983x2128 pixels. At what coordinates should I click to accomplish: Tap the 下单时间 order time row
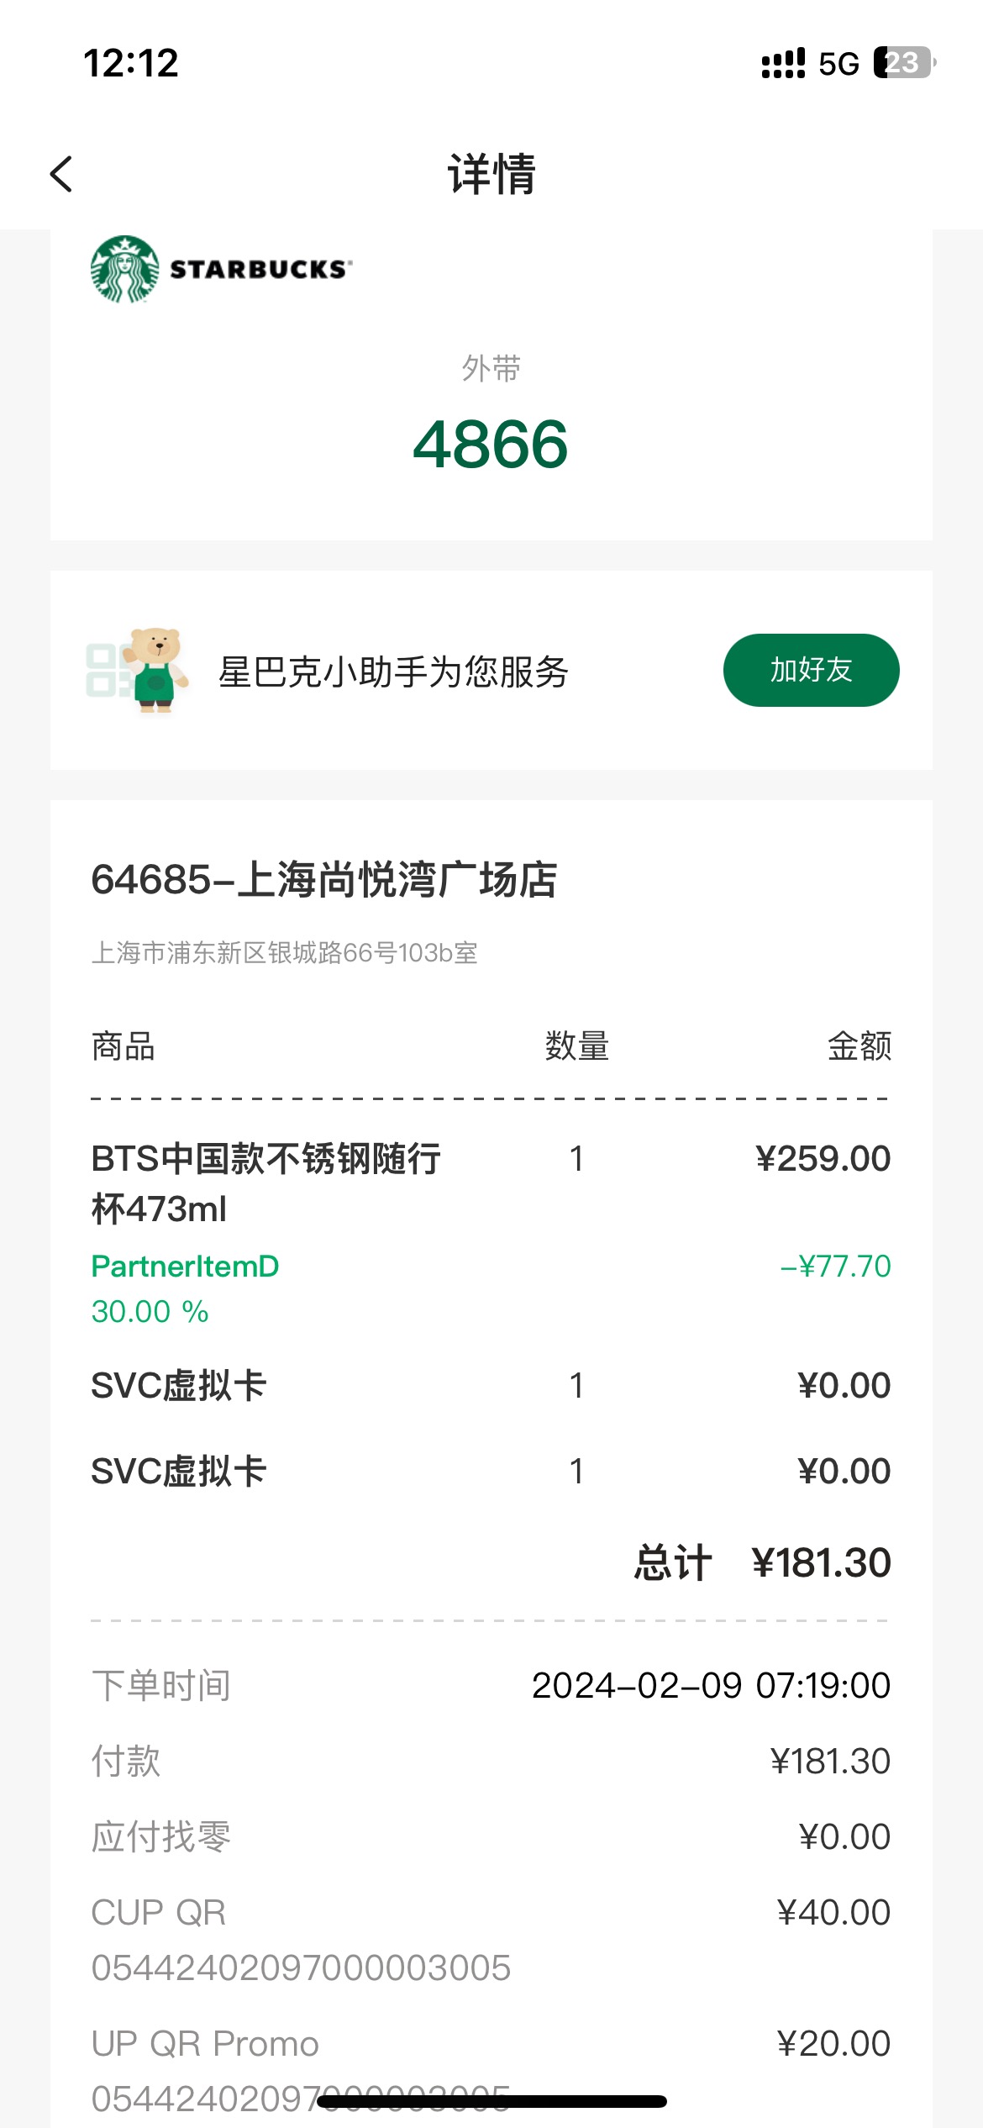(491, 1685)
